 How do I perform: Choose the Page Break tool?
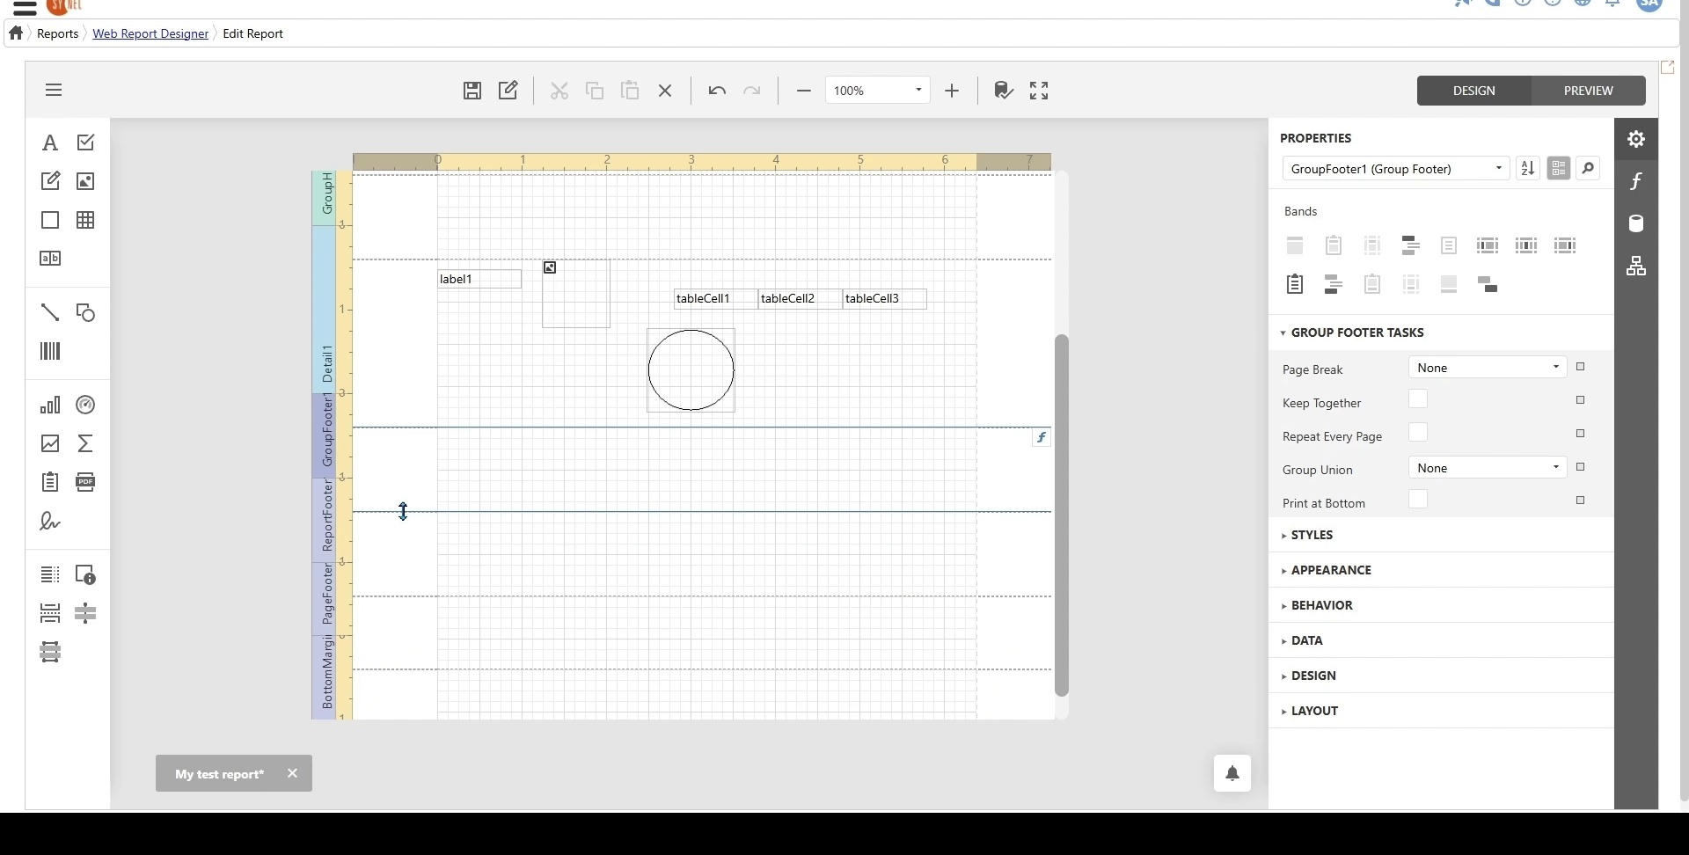pos(50,613)
